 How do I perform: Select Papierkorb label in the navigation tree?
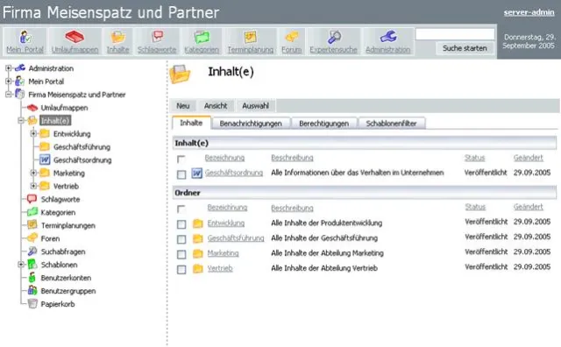pos(58,304)
